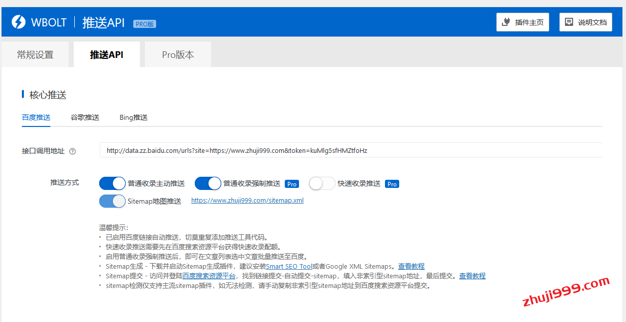This screenshot has width=626, height=322.
Task: Select the 推送API tab
Action: (x=107, y=55)
